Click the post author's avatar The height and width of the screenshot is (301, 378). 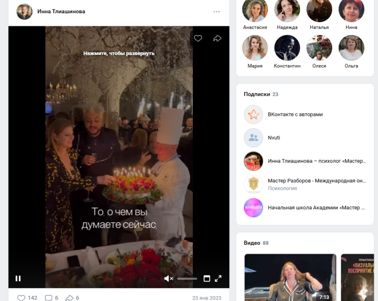pyautogui.click(x=25, y=11)
